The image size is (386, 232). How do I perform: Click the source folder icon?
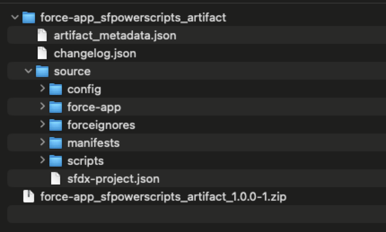tap(42, 72)
